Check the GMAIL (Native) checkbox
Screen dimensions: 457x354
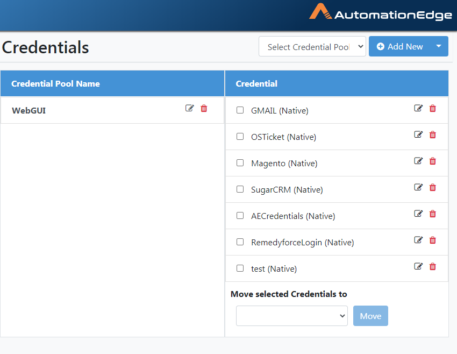[x=240, y=110]
